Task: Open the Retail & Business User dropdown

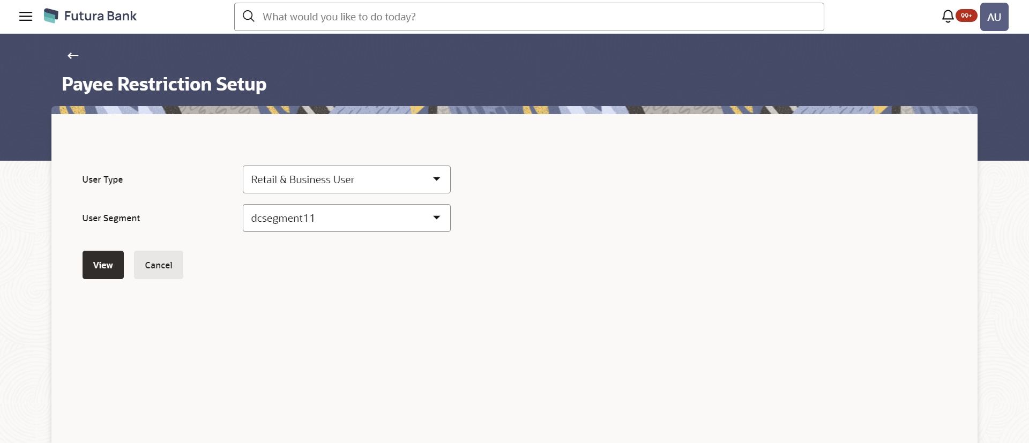Action: (x=346, y=179)
